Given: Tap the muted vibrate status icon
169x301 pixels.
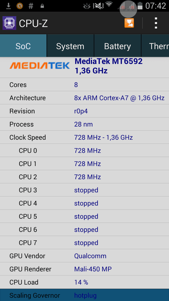Looking at the screenshot, I should pos(98,6).
